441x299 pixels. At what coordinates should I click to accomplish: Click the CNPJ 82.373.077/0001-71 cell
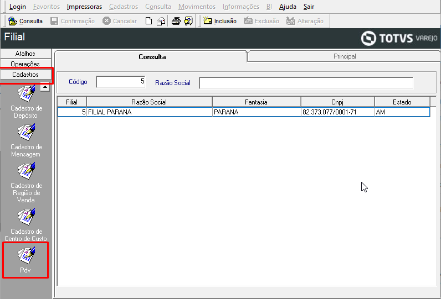(338, 112)
